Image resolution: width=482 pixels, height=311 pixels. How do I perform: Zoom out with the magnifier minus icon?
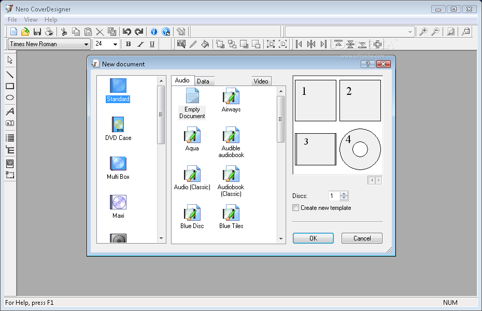point(435,32)
